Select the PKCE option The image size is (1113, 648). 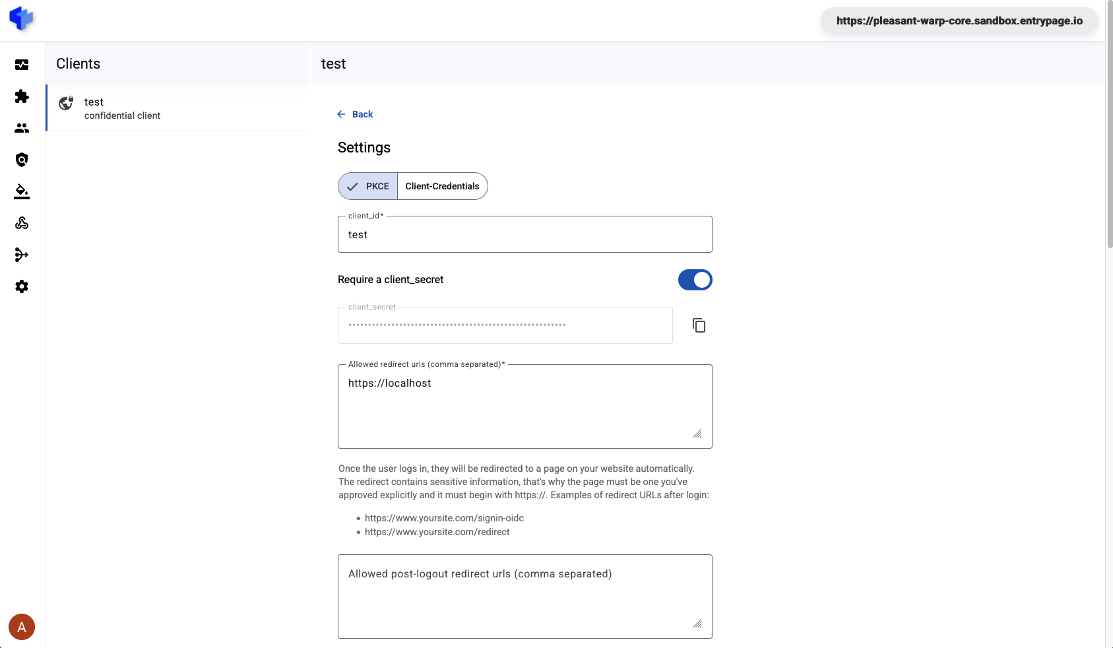367,186
